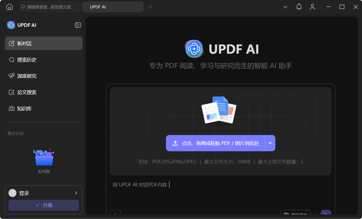Click the file upload drop zone illustration
The height and width of the screenshot is (219, 362).
point(218,110)
